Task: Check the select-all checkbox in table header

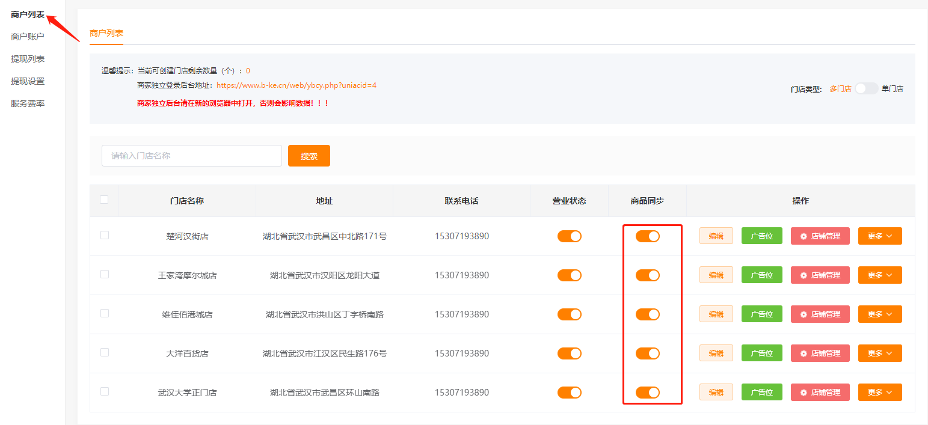Action: [104, 200]
